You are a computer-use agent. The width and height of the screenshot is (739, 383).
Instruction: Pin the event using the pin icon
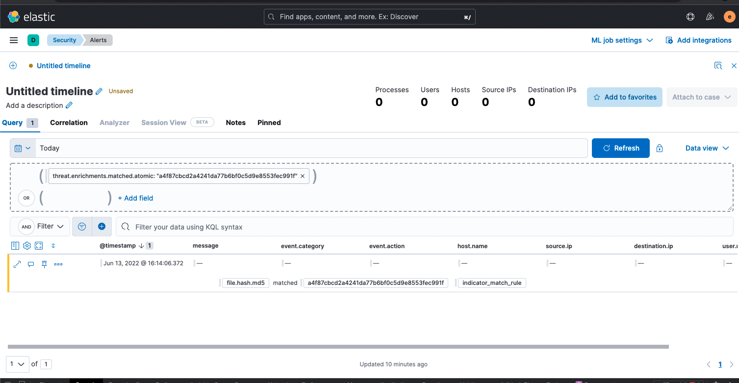coord(44,264)
